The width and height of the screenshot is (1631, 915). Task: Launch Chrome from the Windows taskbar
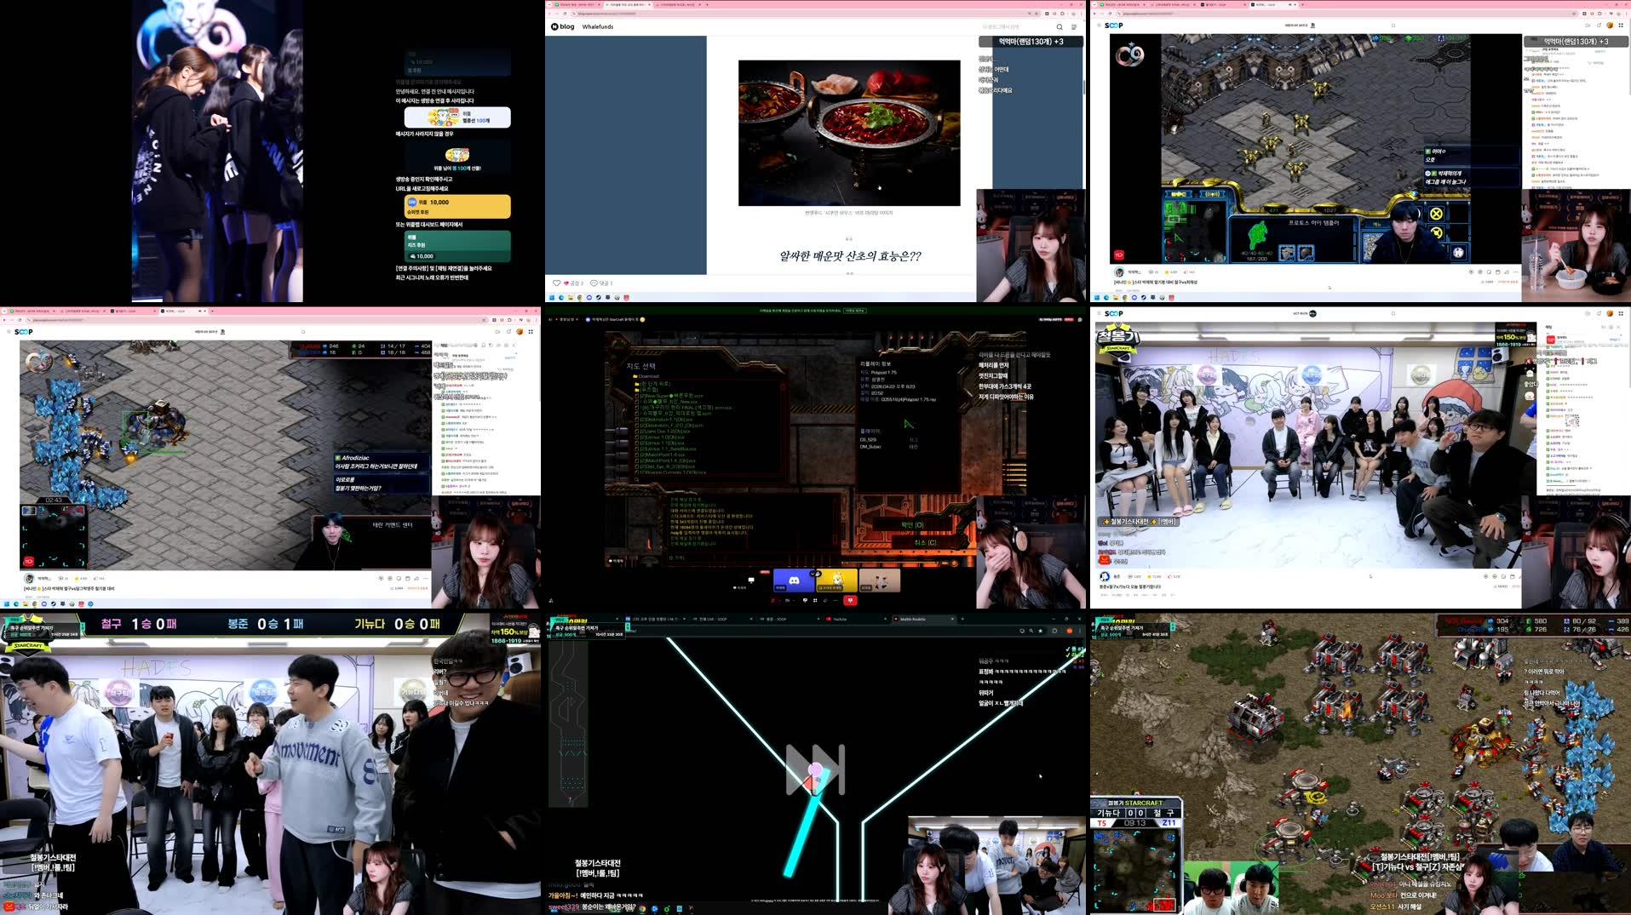click(x=579, y=298)
